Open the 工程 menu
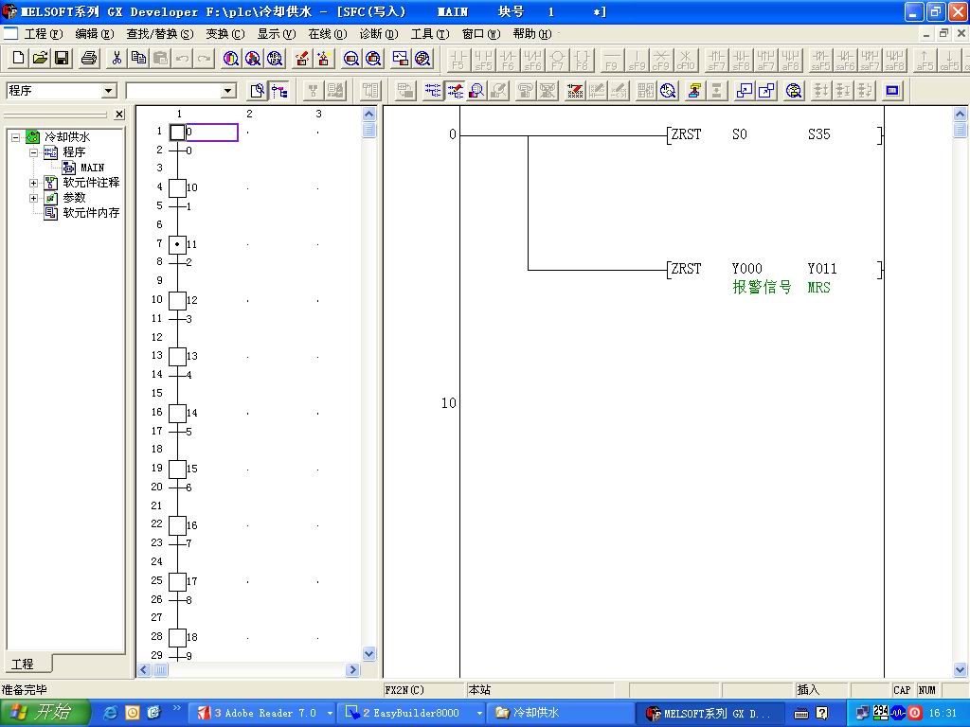 click(42, 34)
